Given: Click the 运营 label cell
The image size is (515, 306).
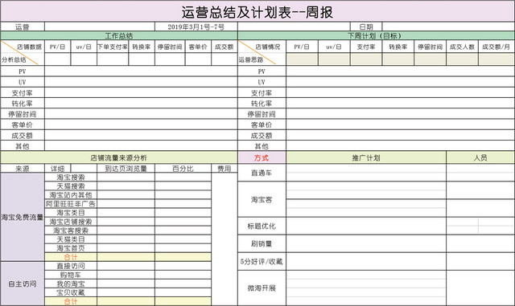Looking at the screenshot, I should point(23,27).
